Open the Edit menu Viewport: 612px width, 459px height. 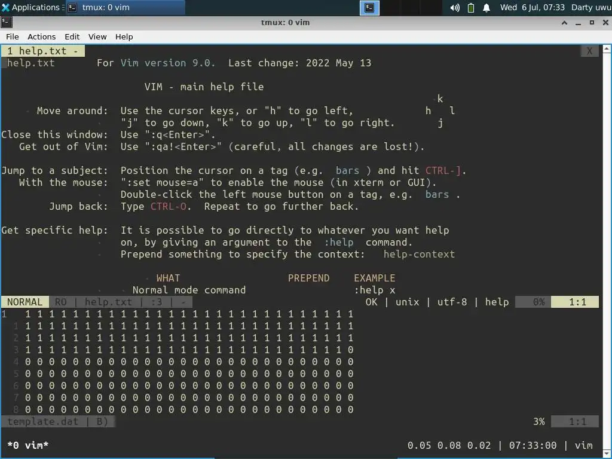tap(72, 36)
